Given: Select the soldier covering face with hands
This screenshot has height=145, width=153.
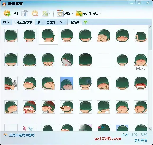Looking at the screenshot, I should 104,36.
